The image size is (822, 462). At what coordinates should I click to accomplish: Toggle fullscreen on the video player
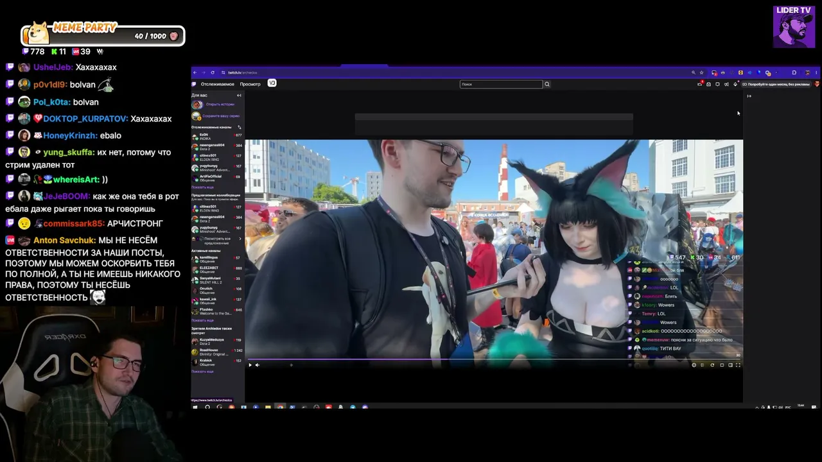pos(738,365)
